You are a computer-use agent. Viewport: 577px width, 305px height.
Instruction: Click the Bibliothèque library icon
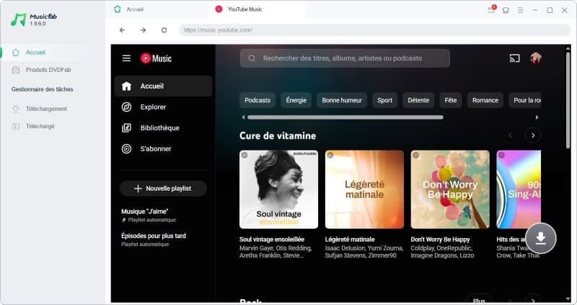tap(127, 128)
